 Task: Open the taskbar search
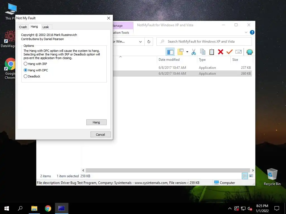click(20, 208)
